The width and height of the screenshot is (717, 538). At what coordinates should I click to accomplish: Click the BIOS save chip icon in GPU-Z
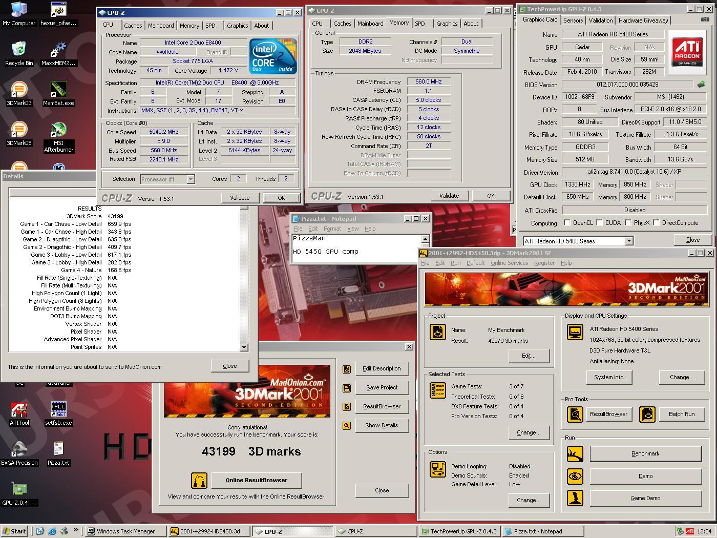click(x=701, y=85)
